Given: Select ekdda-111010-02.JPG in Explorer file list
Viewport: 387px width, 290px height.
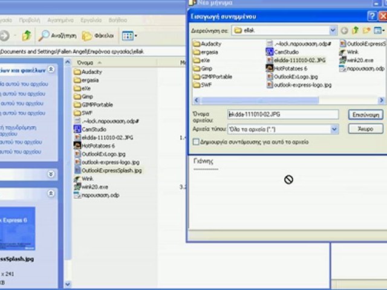Looking at the screenshot, I should pyautogui.click(x=103, y=138).
